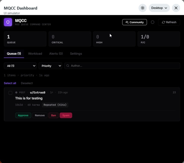
Task: Click the '1063d' account age text
Action: (x=19, y=105)
